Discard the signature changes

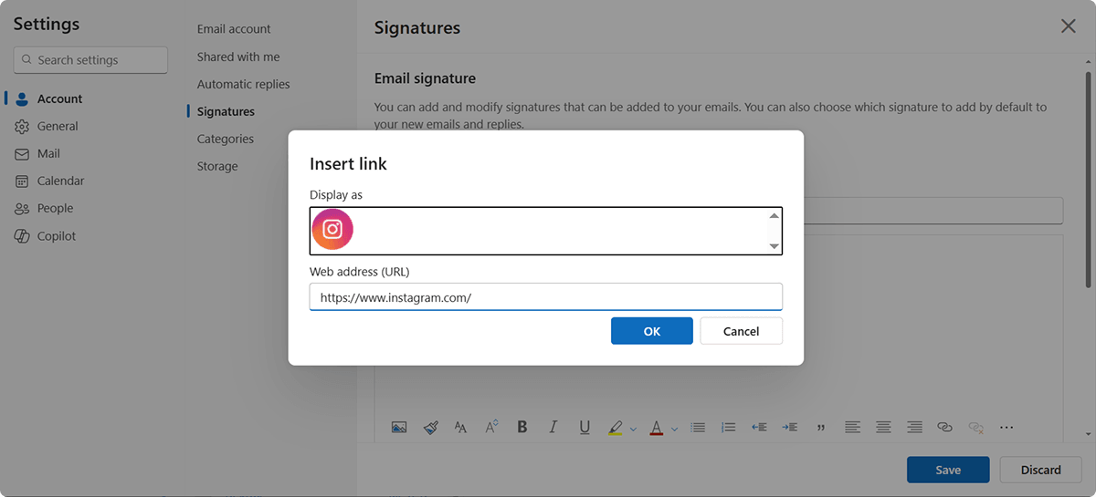click(1041, 470)
